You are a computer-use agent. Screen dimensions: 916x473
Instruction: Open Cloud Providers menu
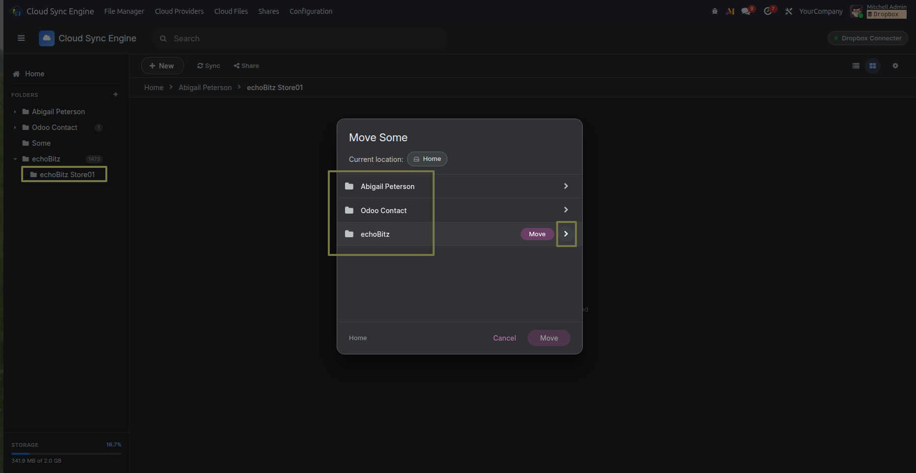point(179,11)
